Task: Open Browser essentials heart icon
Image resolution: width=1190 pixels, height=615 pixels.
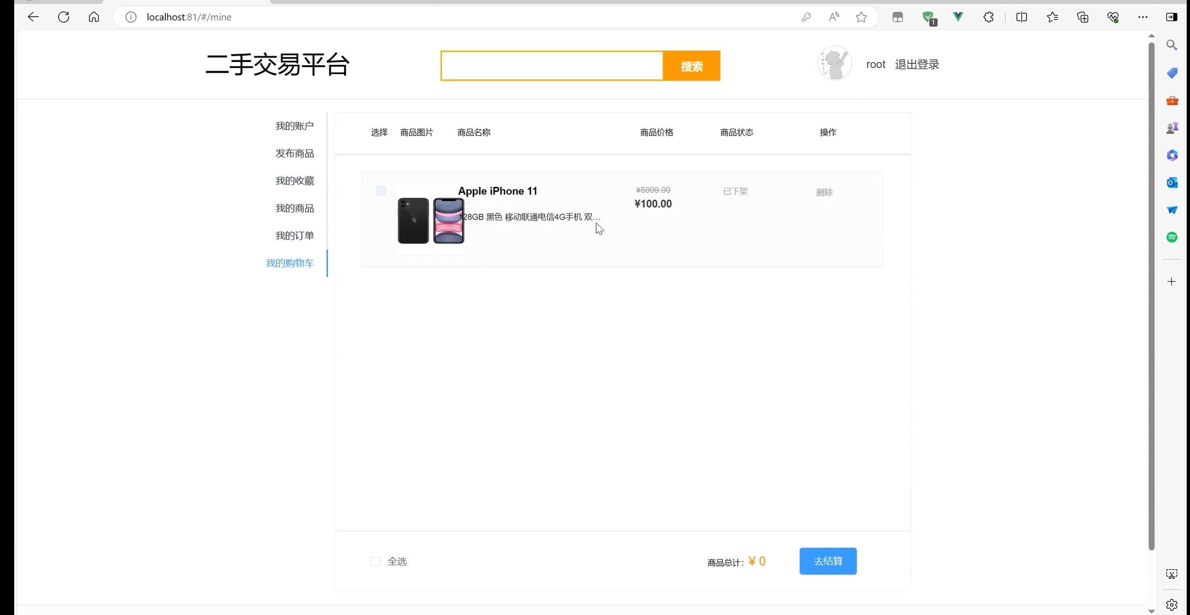Action: click(1113, 17)
